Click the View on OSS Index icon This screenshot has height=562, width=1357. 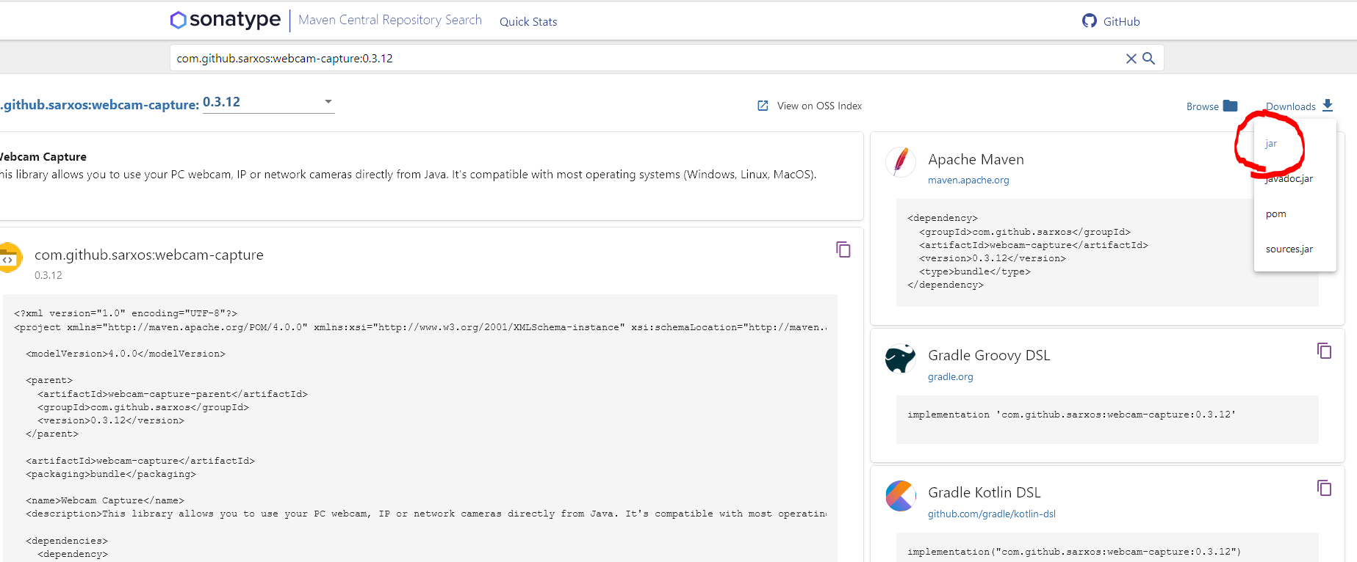tap(763, 106)
